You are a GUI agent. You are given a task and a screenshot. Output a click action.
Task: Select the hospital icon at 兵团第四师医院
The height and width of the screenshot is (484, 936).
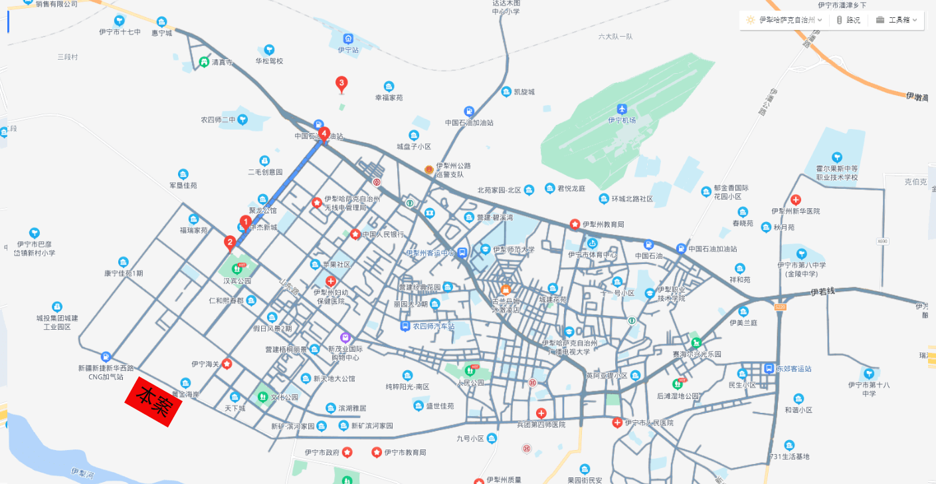point(541,414)
